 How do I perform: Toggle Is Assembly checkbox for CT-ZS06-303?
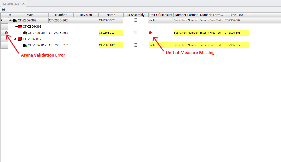pyautogui.click(x=136, y=33)
